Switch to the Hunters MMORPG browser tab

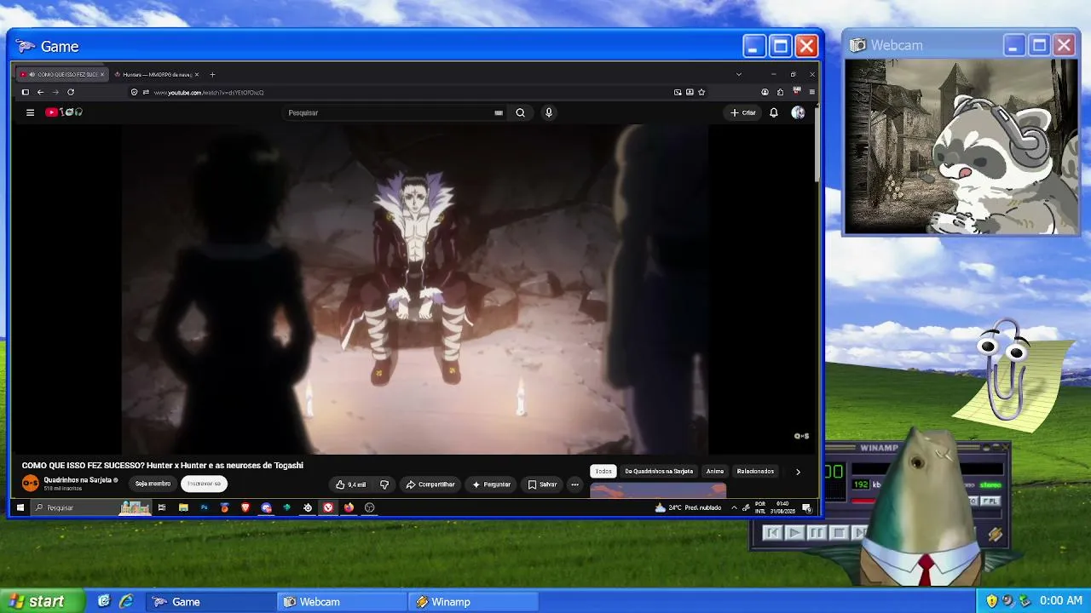pos(156,74)
